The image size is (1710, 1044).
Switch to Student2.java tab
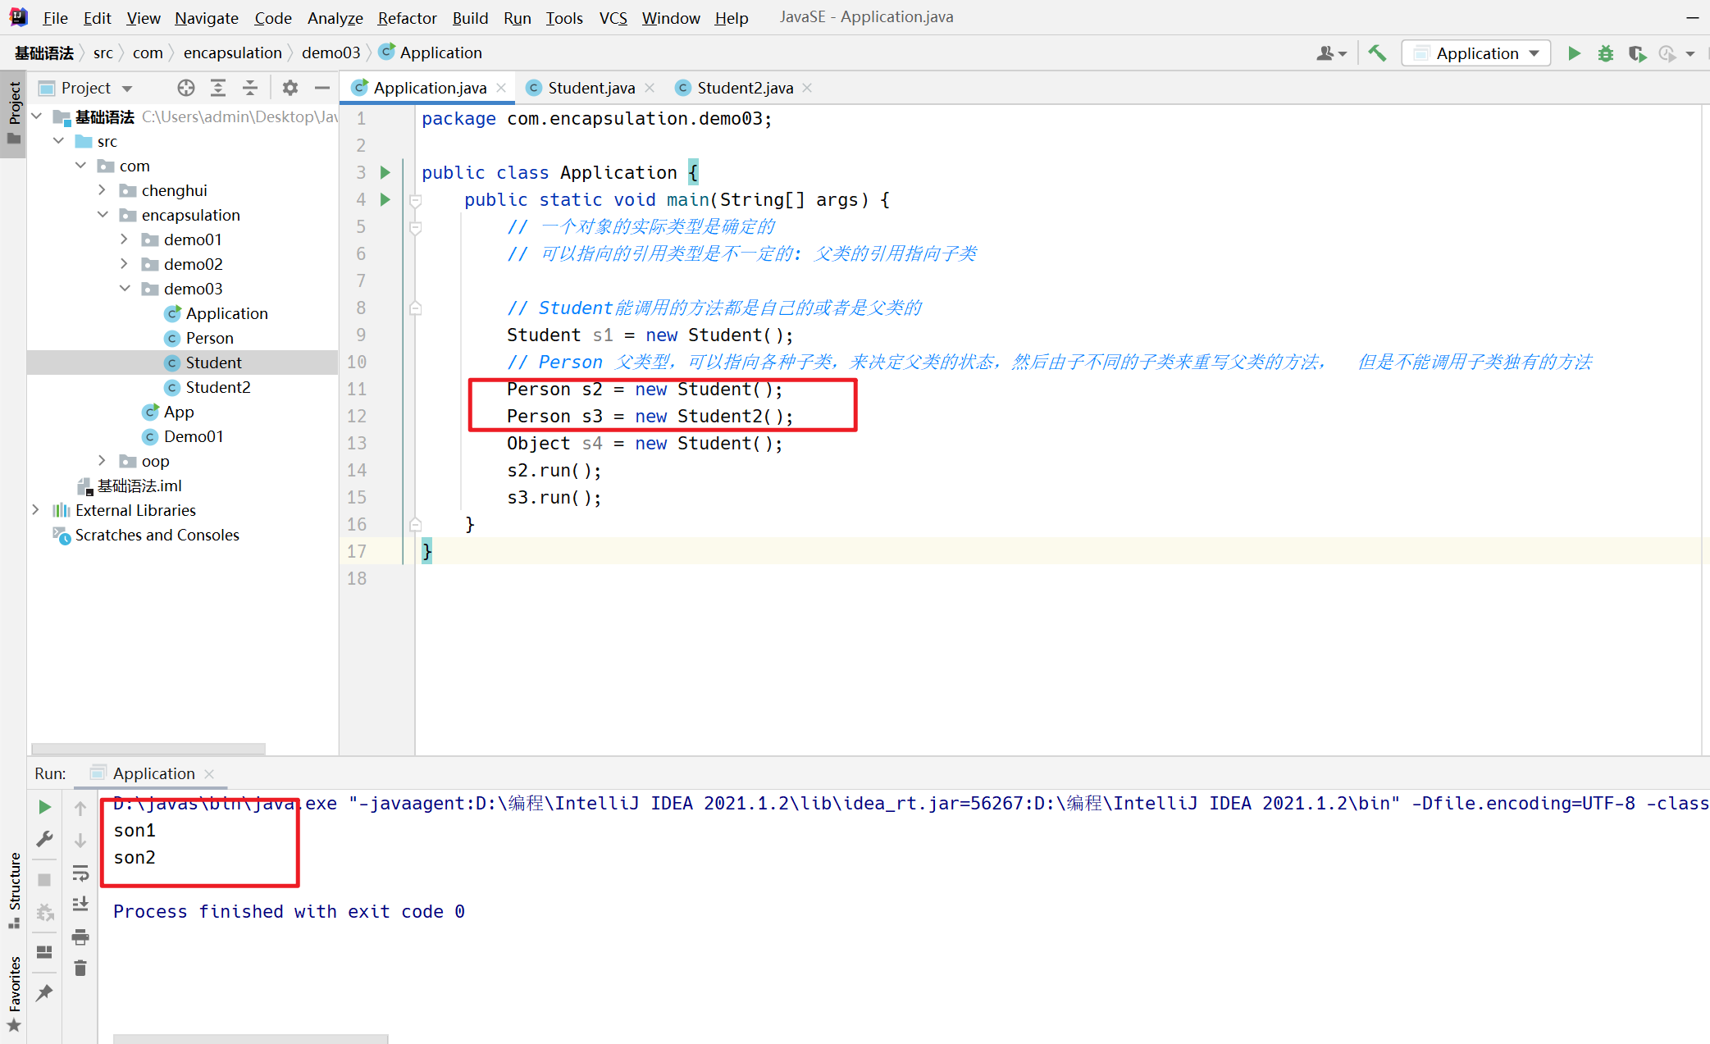pos(744,88)
